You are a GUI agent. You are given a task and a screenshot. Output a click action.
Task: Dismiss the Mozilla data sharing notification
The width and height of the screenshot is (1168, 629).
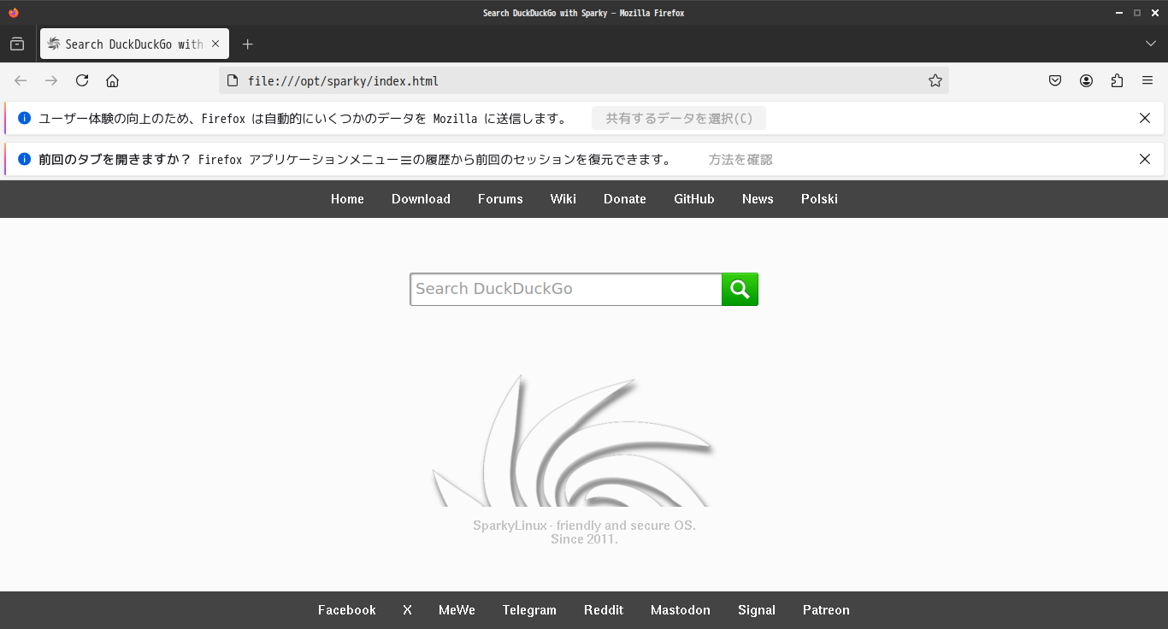[x=1145, y=118]
